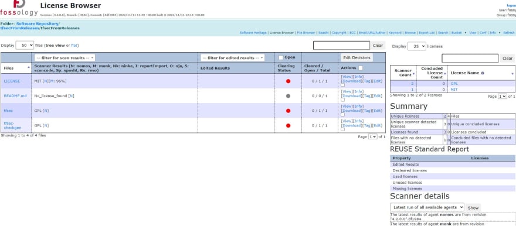Open the ECC menu item
This screenshot has height=226, width=516.
tap(352, 33)
